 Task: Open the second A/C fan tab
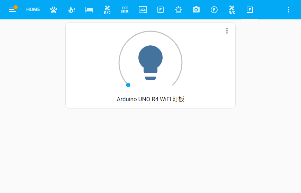click(x=232, y=10)
